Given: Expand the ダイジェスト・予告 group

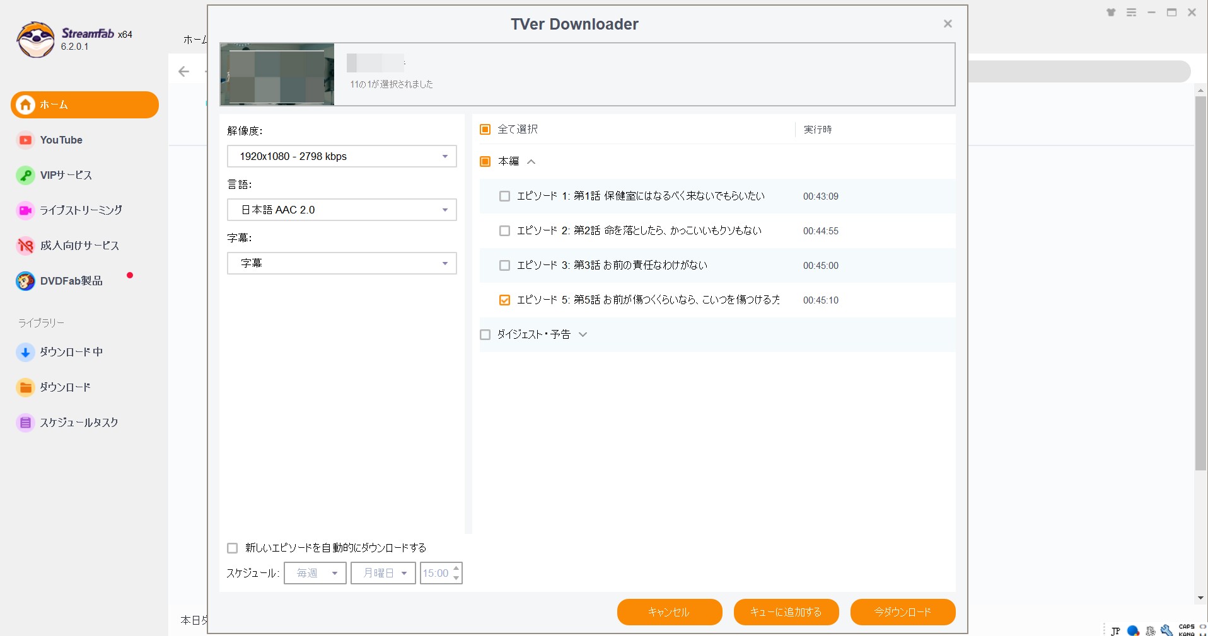Looking at the screenshot, I should [x=583, y=334].
